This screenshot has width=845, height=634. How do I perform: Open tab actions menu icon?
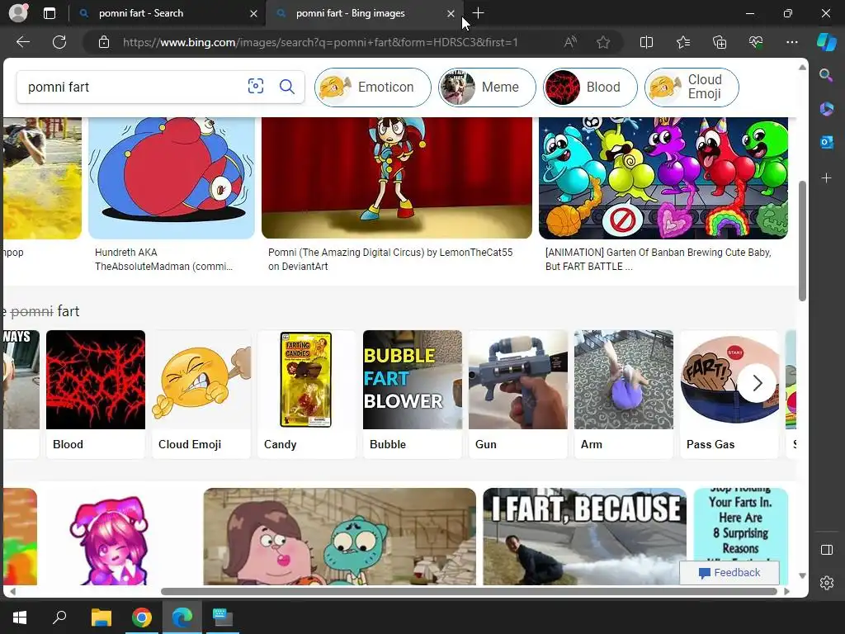pos(49,13)
